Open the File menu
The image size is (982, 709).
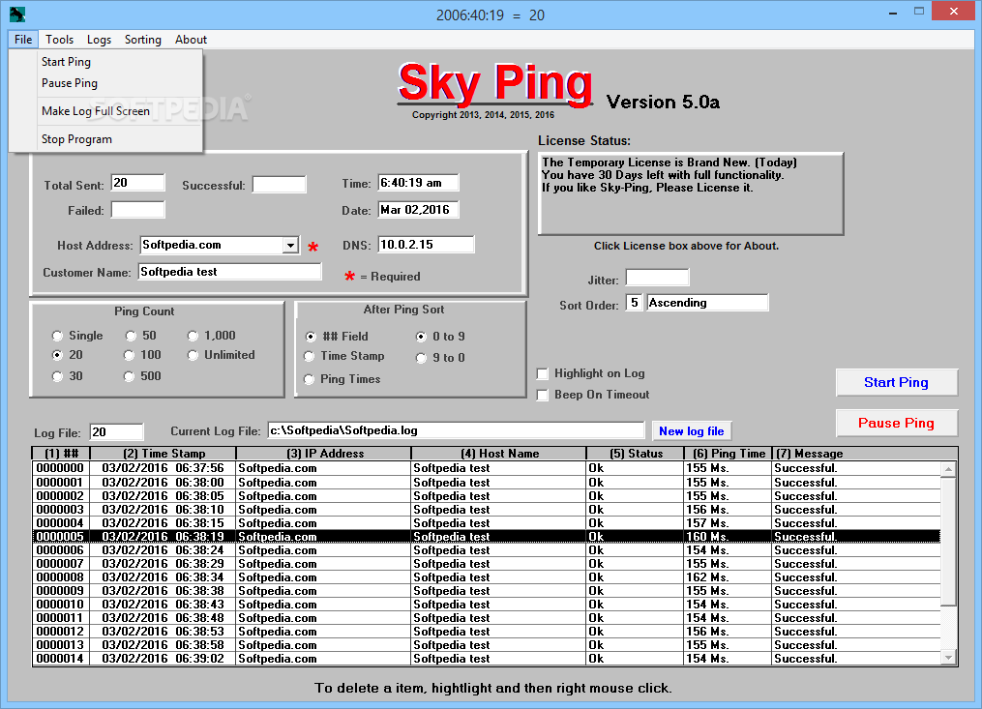tap(23, 40)
